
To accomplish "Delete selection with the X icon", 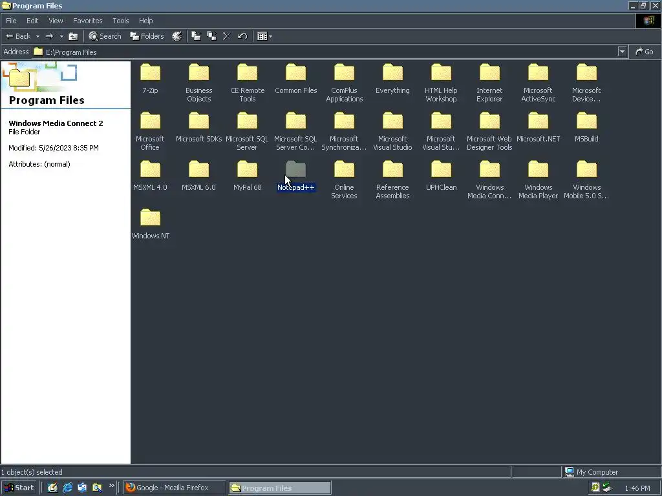I will (227, 36).
